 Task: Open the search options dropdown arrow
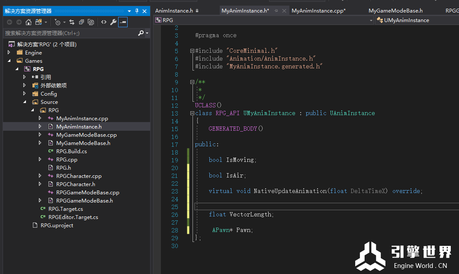pos(147,33)
